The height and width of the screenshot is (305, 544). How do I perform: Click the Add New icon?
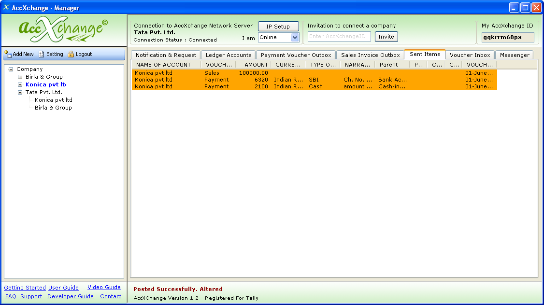click(8, 54)
